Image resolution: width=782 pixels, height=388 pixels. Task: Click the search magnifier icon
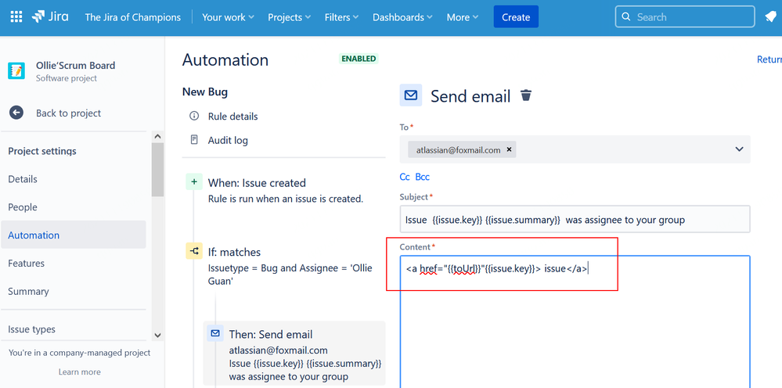coord(626,17)
